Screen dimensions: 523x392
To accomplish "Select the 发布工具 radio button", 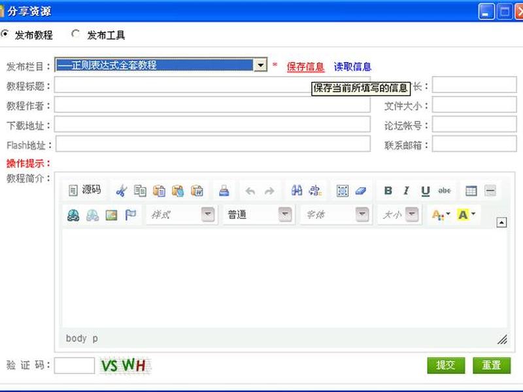I will coord(76,34).
